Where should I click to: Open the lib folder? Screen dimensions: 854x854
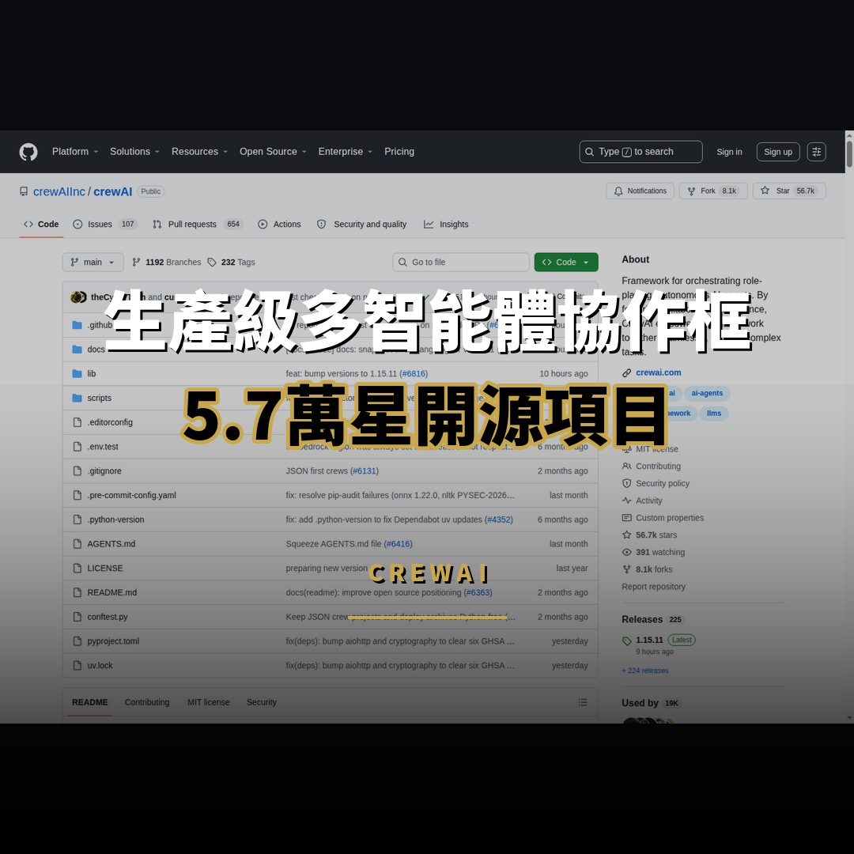pos(92,373)
